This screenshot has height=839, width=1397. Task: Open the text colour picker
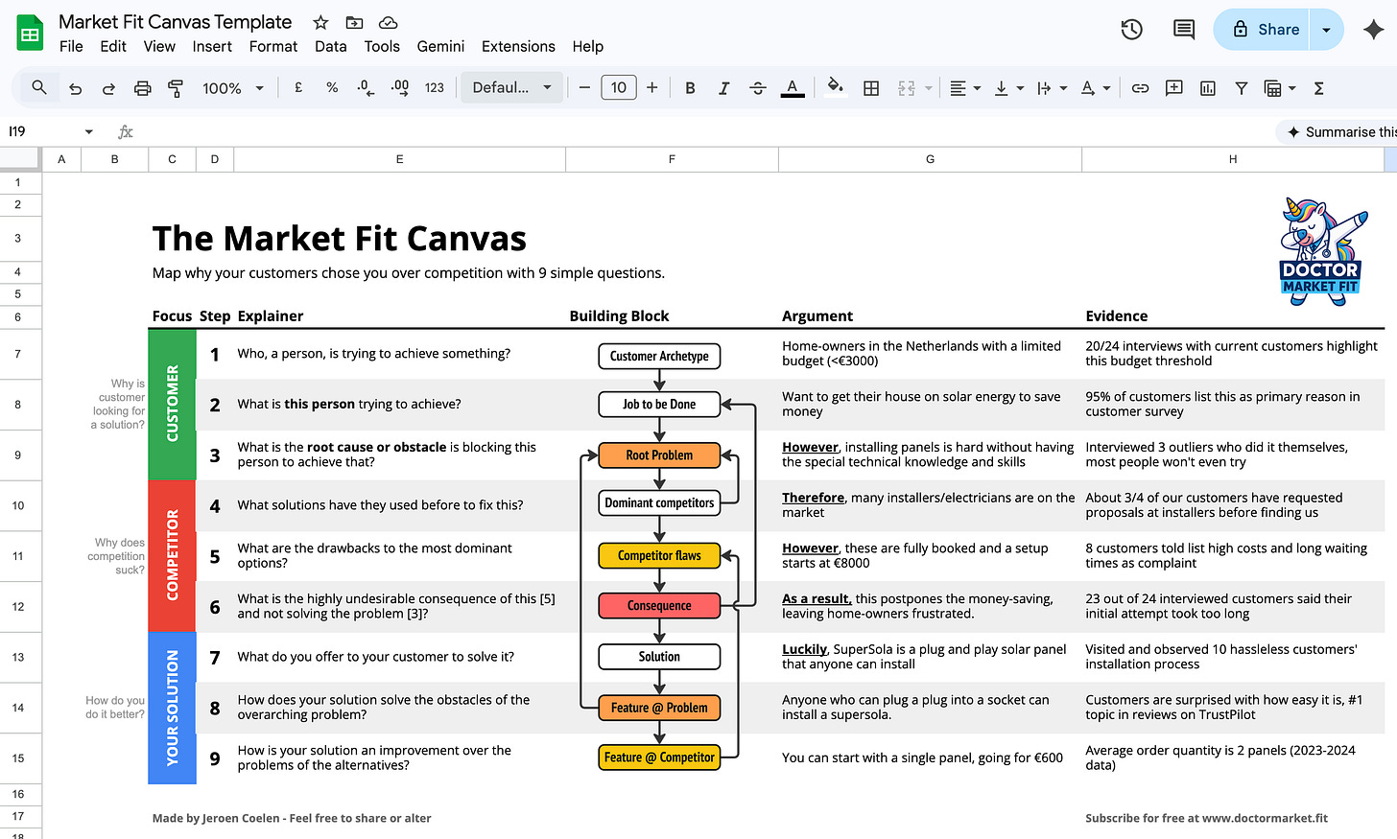793,88
